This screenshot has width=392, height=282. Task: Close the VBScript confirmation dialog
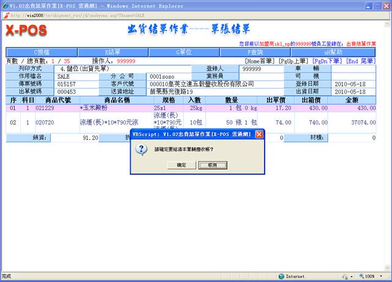(259, 134)
